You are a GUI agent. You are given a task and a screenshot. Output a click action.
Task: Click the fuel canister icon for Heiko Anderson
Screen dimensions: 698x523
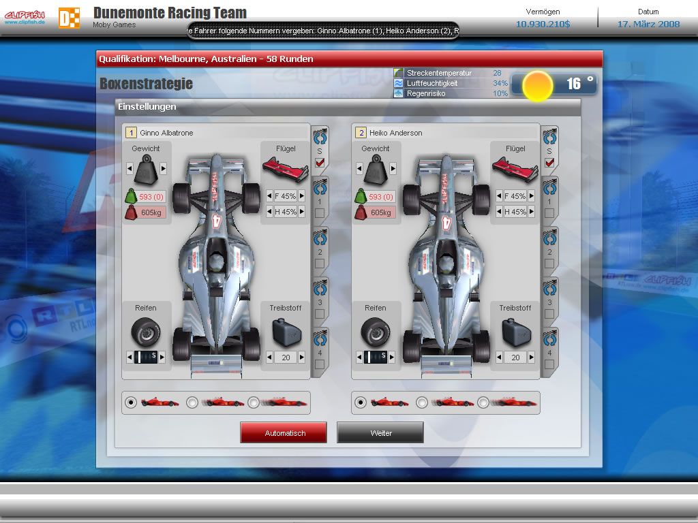516,332
